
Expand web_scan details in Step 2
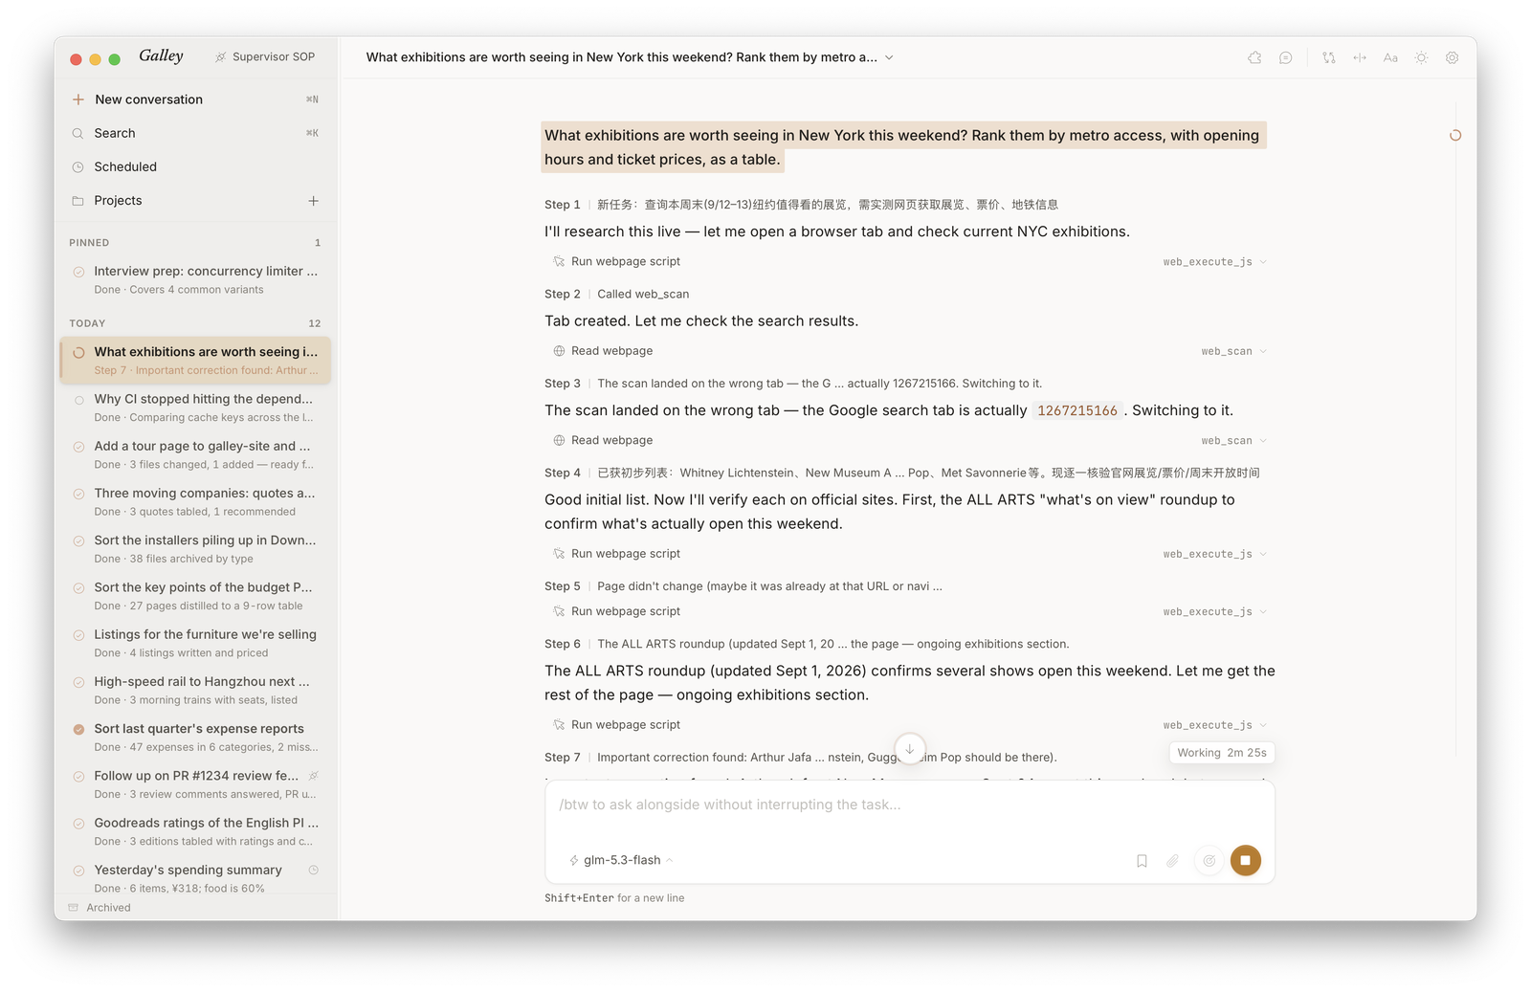pyautogui.click(x=1233, y=351)
